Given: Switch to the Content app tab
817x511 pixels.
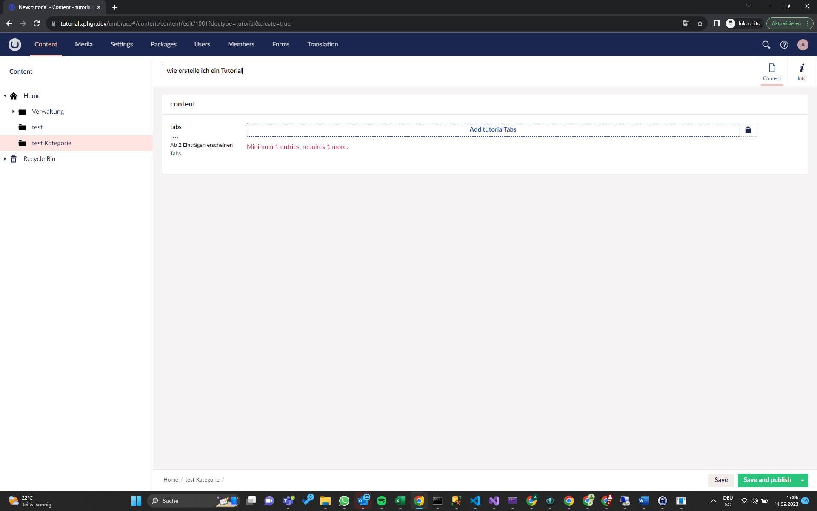Looking at the screenshot, I should [772, 72].
